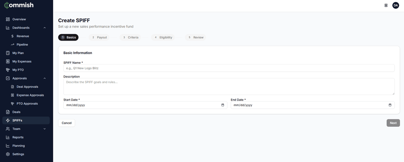This screenshot has width=404, height=162.
Task: Click the Start Date field
Action: point(145,105)
